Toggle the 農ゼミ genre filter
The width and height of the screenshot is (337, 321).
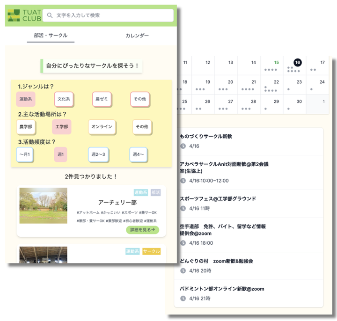tap(102, 99)
